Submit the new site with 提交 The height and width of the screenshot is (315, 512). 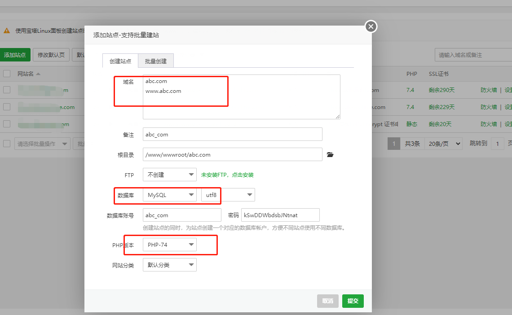click(353, 301)
